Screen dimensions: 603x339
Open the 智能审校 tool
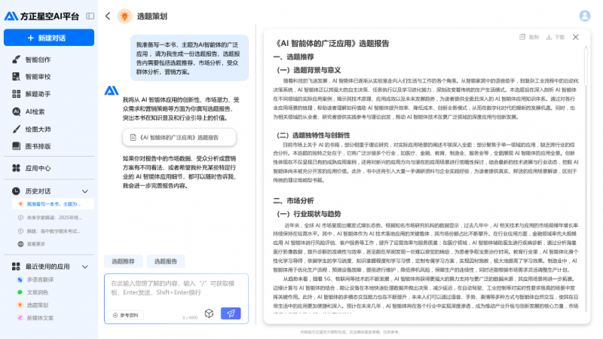point(38,77)
